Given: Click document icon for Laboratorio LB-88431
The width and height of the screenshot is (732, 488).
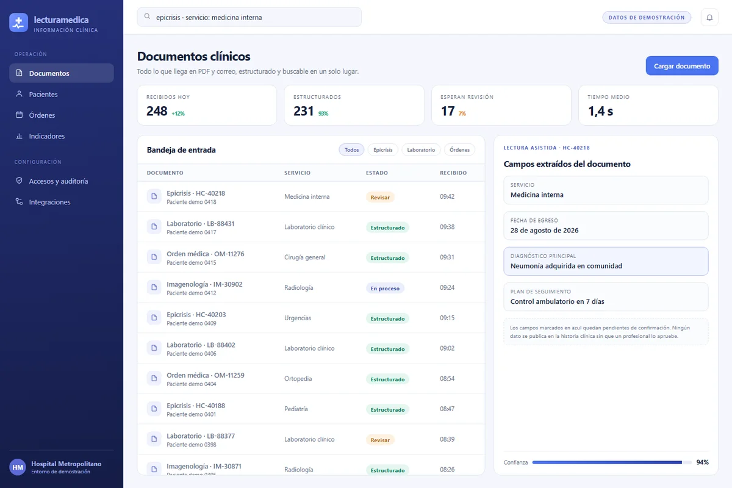Looking at the screenshot, I should (x=153, y=227).
